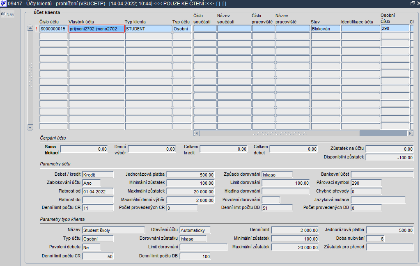The width and height of the screenshot is (420, 266).
Task: Click the down arrow of record scrollbar
Action: coord(30,128)
